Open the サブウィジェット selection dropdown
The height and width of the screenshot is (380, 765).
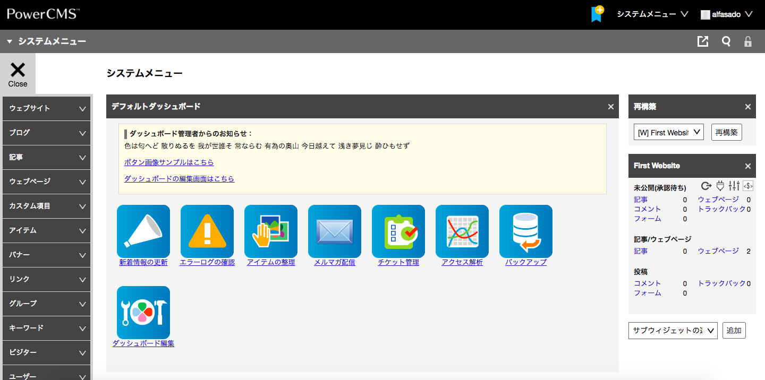pos(673,330)
